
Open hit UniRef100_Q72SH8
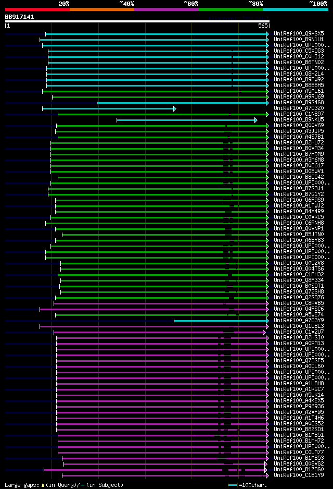point(299,291)
